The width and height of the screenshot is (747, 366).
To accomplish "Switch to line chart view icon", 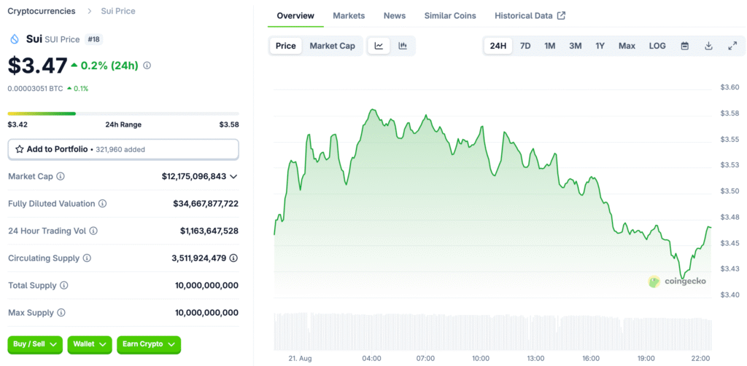I will pos(379,46).
